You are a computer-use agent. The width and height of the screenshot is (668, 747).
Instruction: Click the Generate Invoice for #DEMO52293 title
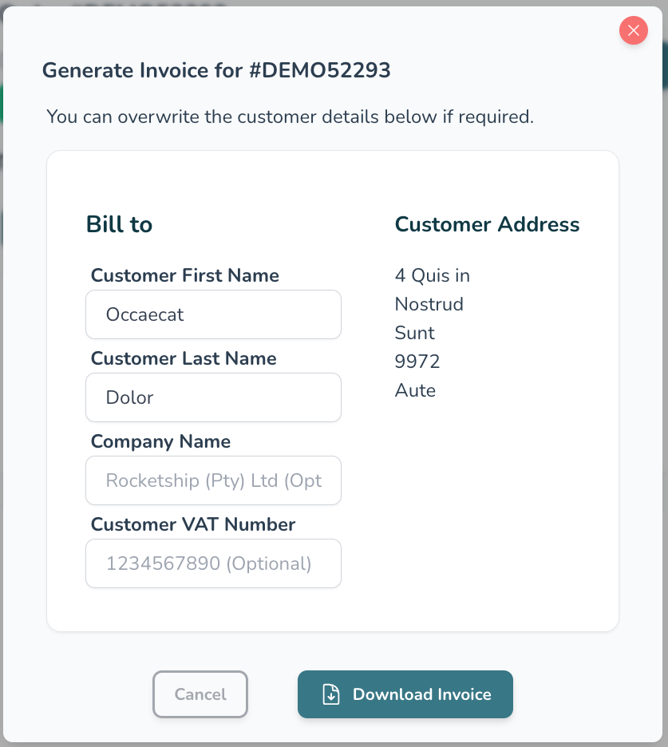[x=216, y=70]
